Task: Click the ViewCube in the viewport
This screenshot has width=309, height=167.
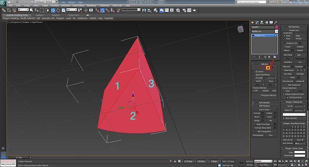Action: pos(241,29)
